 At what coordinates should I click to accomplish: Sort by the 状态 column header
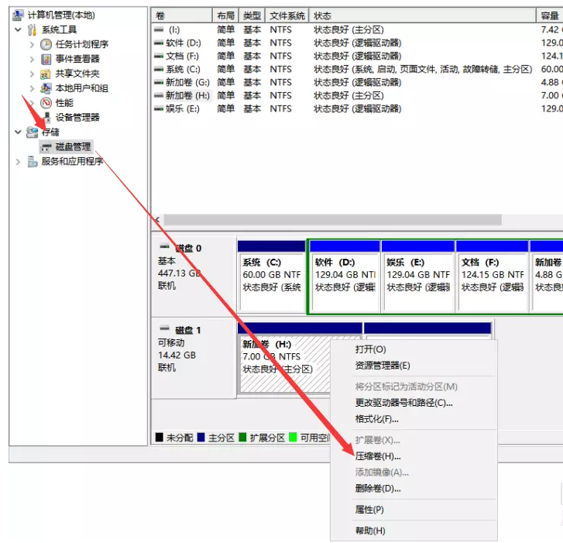422,15
